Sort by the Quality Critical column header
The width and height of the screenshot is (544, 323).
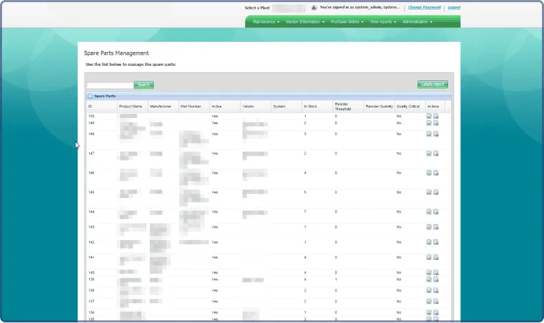[410, 106]
